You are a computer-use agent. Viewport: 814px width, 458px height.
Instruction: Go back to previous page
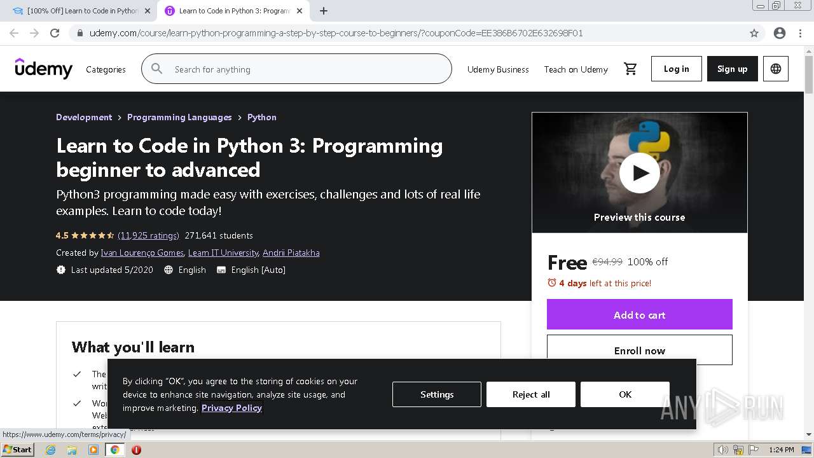(14, 33)
